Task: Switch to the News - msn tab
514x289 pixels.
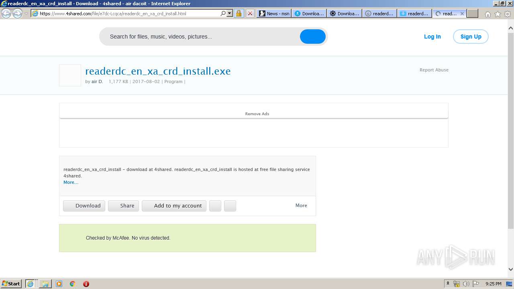Action: (x=274, y=13)
